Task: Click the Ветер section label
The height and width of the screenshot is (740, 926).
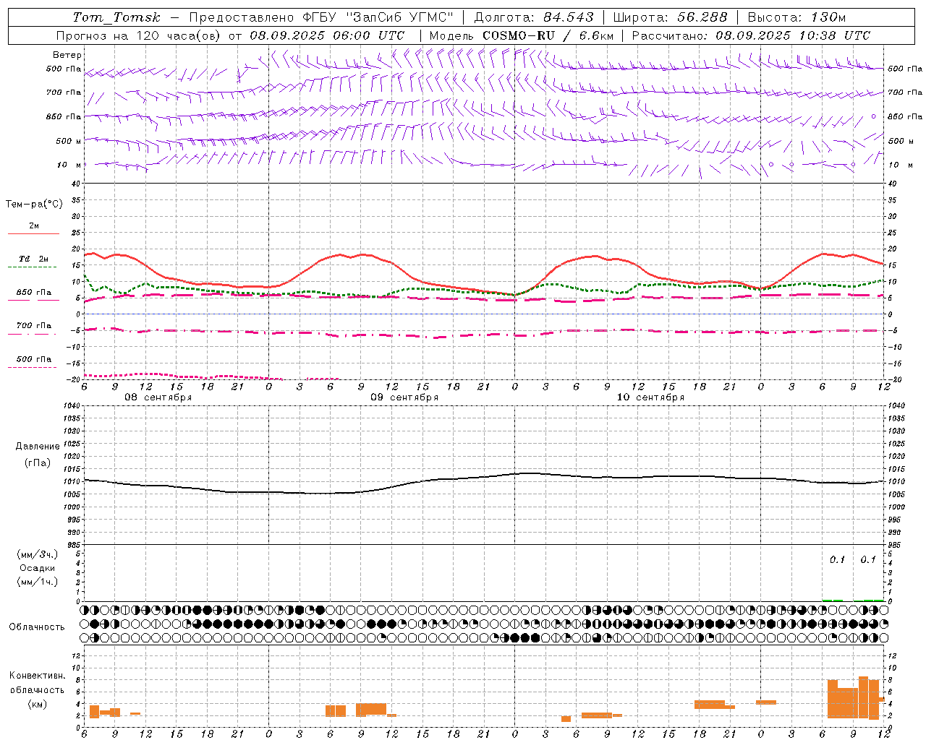Action: pos(67,55)
